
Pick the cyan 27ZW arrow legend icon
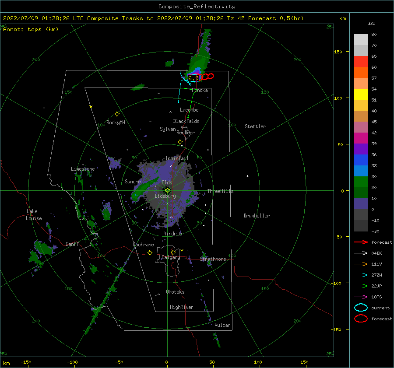coord(361,275)
